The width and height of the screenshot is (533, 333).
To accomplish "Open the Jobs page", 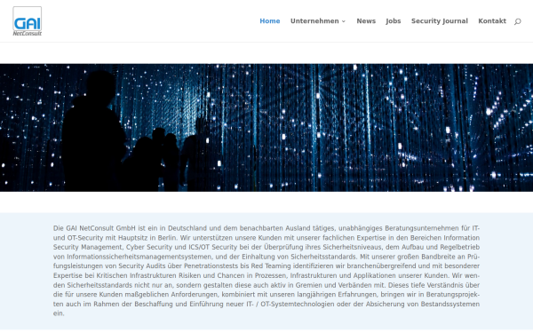I will [x=394, y=21].
